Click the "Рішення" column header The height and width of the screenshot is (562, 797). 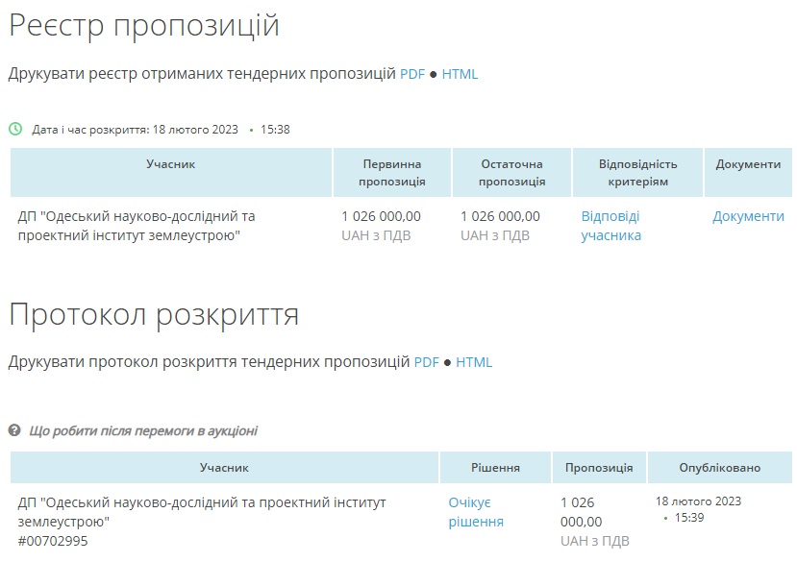[x=495, y=468]
